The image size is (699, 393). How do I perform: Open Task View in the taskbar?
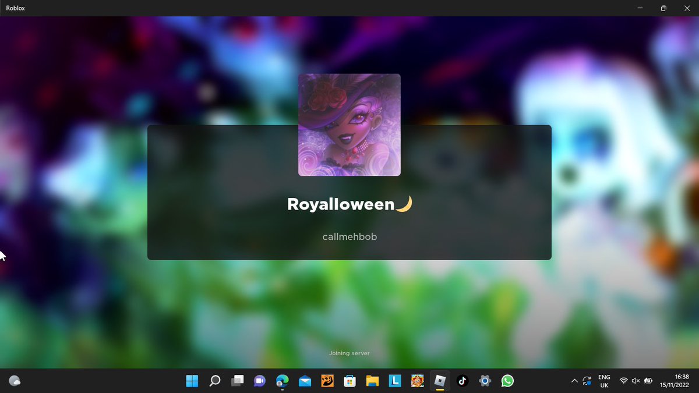pos(237,381)
